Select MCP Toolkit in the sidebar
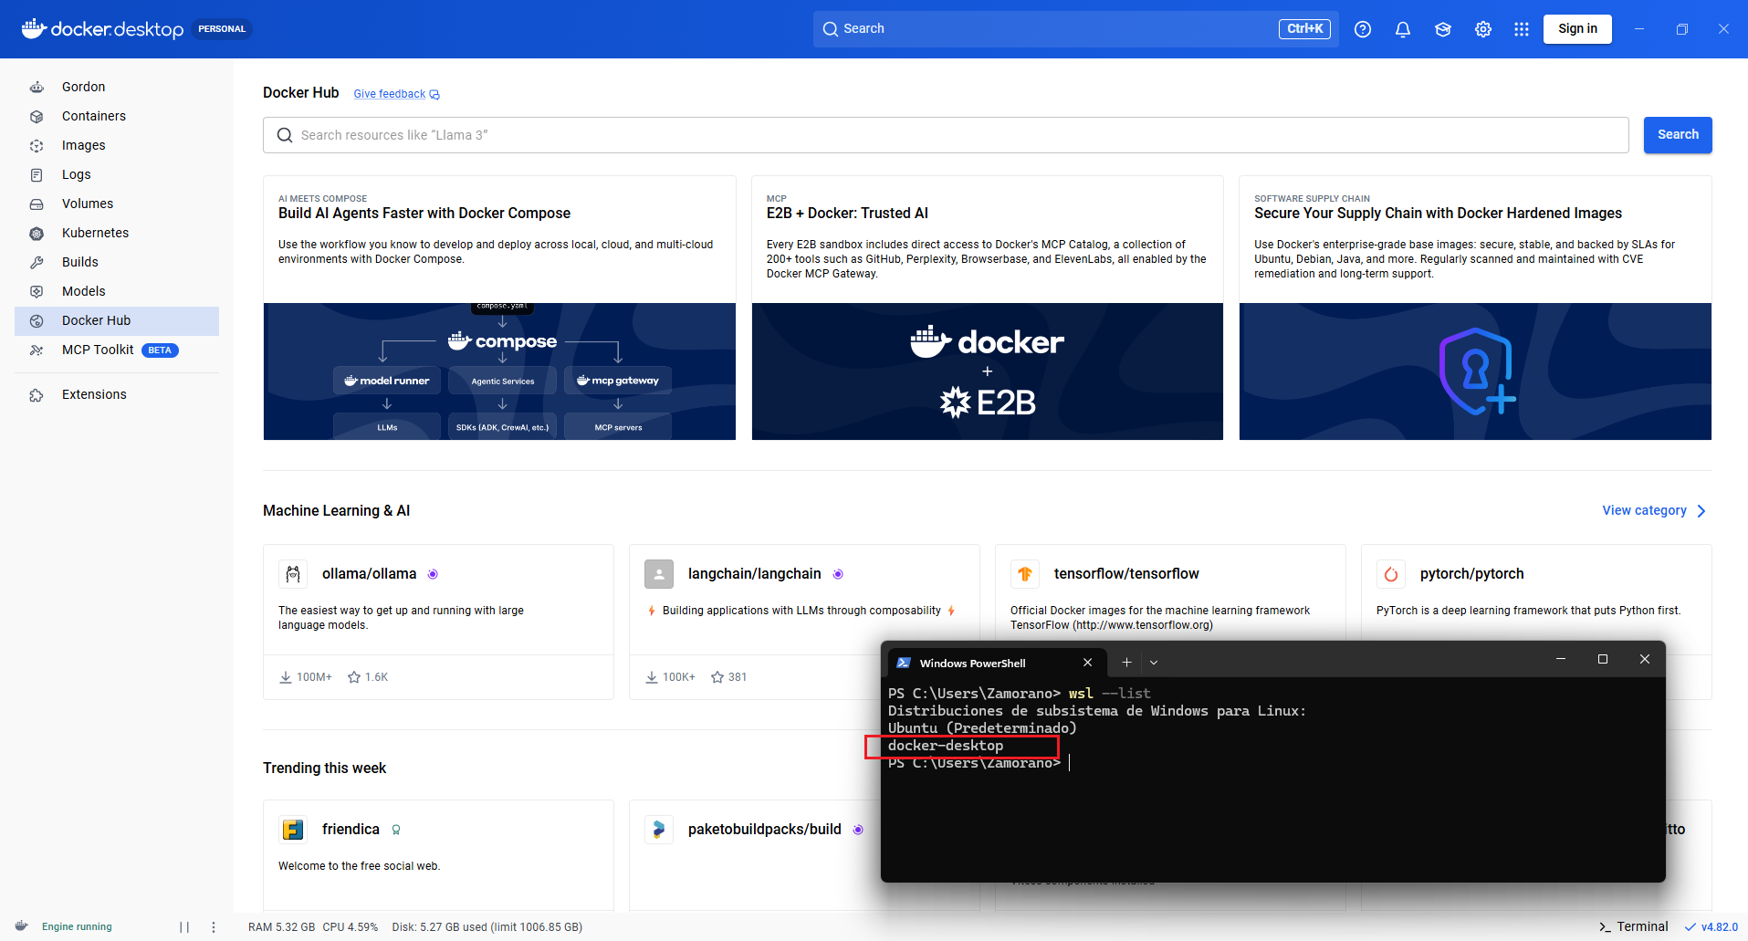Screen dimensions: 1748x941 (117, 350)
